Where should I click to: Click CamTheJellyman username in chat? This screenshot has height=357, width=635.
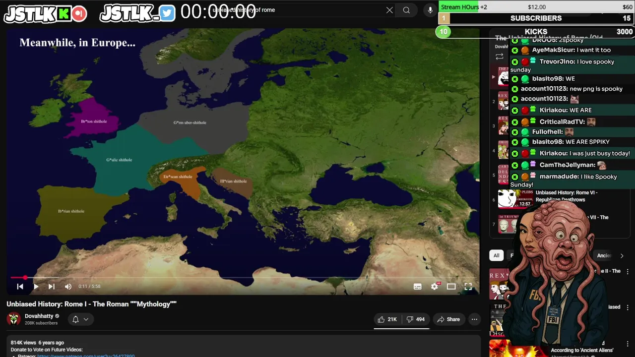tap(567, 165)
